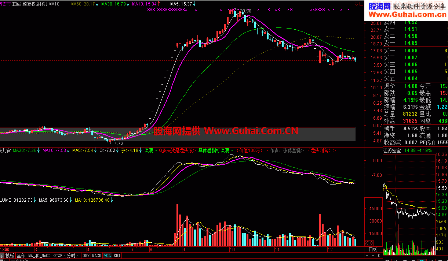Open the Www.Guhai.com.cn link in the top banner
The height and width of the screenshot is (261, 448).
tap(408, 14)
